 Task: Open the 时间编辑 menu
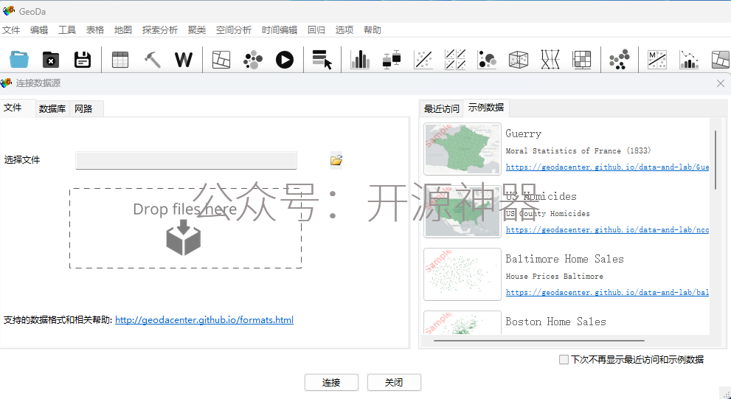(280, 30)
